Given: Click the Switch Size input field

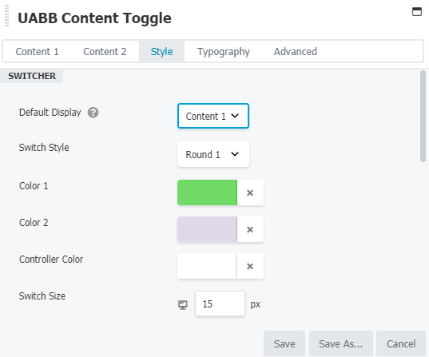Looking at the screenshot, I should 220,303.
